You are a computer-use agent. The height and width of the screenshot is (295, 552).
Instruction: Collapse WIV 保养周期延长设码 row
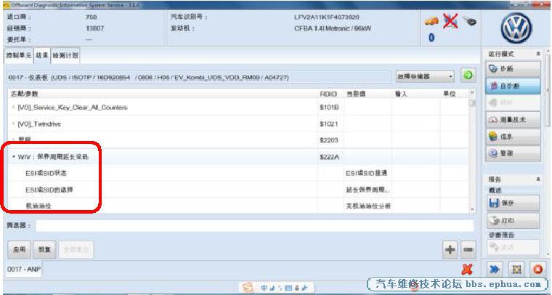coord(13,157)
